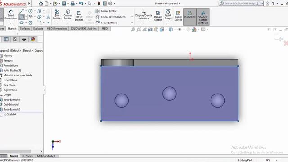Image resolution: width=288 pixels, height=162 pixels.
Task: Print the document
Action: tap(72, 4)
